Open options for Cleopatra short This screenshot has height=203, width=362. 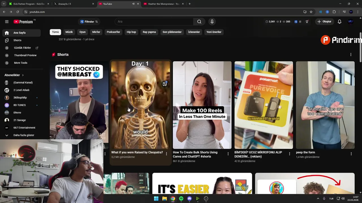click(x=166, y=154)
